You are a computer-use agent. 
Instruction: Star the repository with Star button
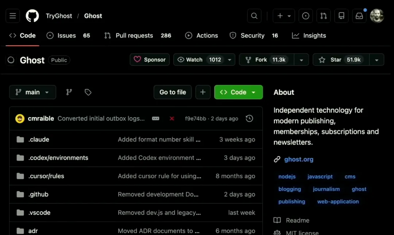click(x=341, y=59)
